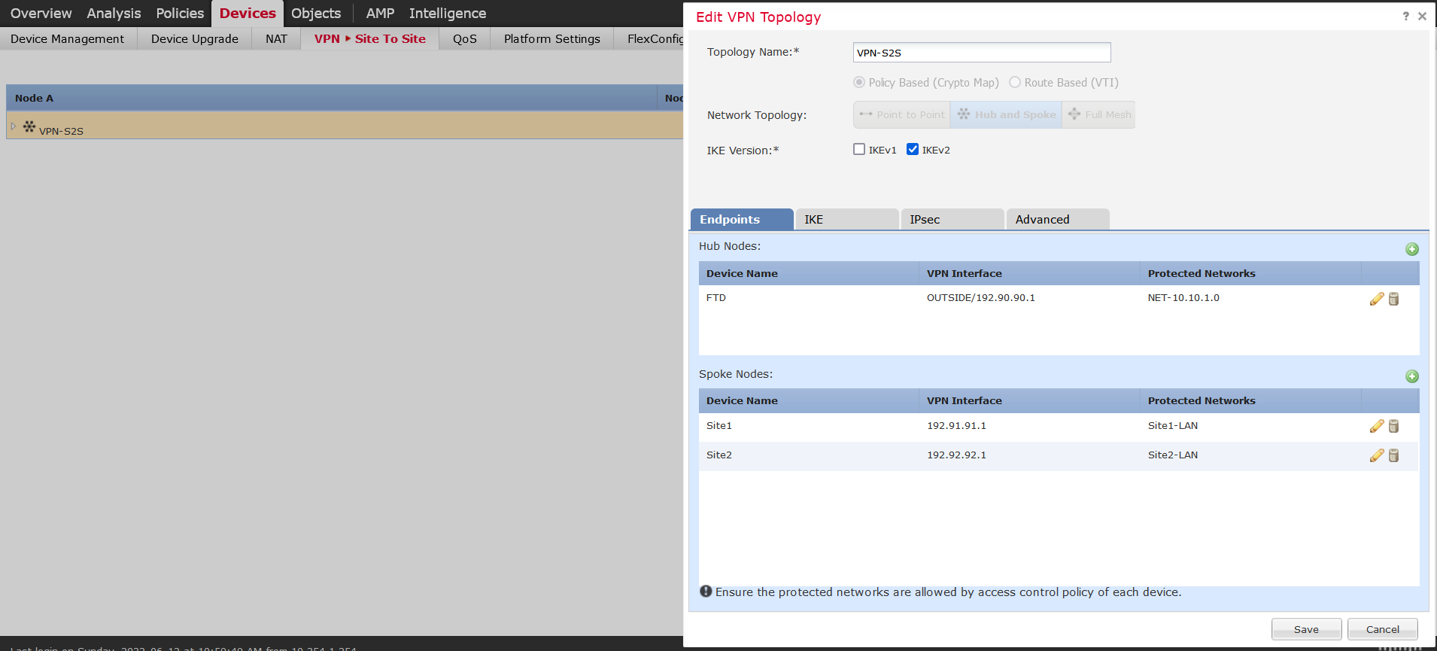Edit the Site1 spoke node with the pencil icon
The image size is (1437, 651).
[1377, 426]
